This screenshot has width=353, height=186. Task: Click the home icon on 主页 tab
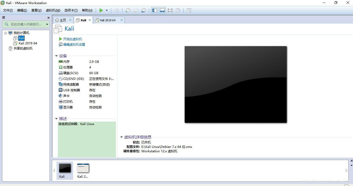point(57,20)
